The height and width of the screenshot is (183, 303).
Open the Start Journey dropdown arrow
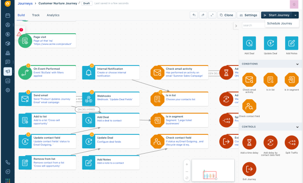(295, 15)
